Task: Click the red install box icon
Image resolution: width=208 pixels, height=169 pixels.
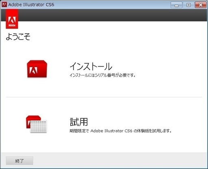Action: click(37, 69)
